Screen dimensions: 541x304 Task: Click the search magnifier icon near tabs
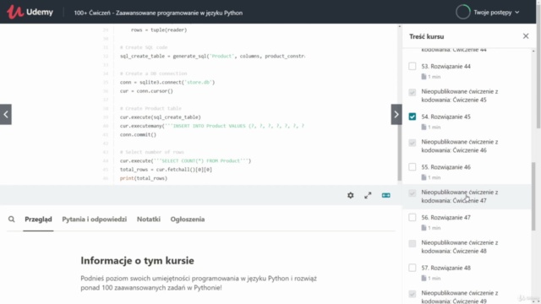pos(11,220)
